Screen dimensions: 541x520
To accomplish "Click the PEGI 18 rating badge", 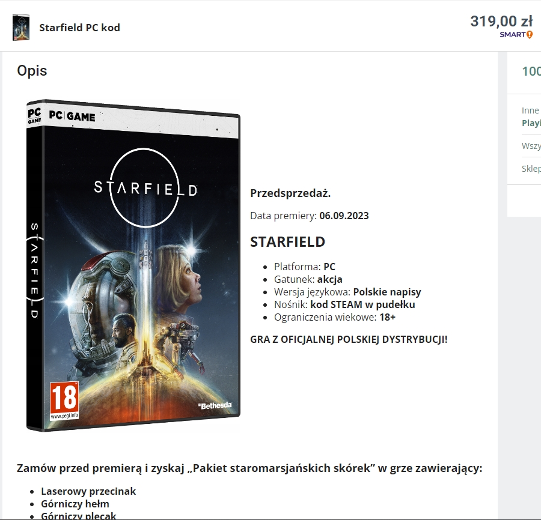I will point(64,401).
